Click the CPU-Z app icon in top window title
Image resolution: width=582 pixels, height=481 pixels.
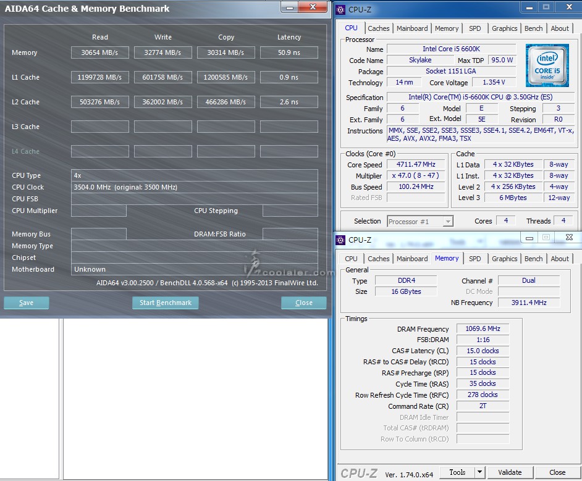[x=340, y=10]
